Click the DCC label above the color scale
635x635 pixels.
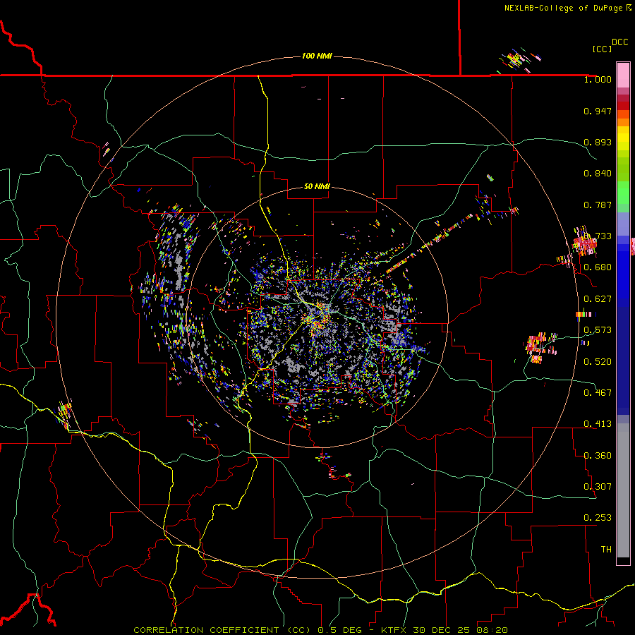click(619, 42)
